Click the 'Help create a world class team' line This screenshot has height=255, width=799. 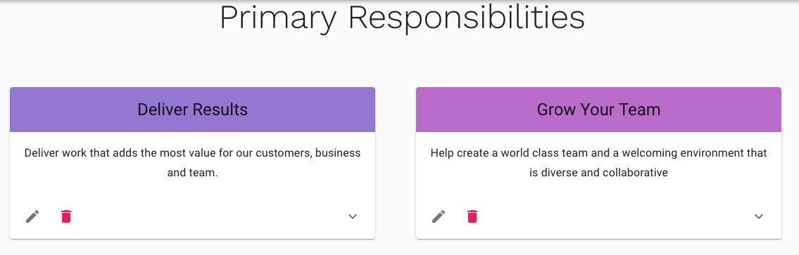pyautogui.click(x=599, y=153)
